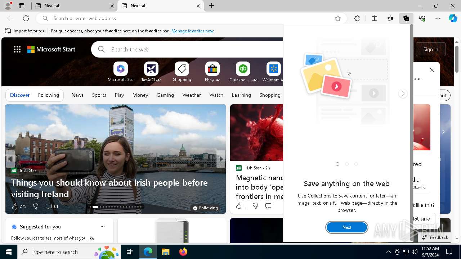
Task: Comment on the Magnetic nano article
Action: [x=268, y=206]
